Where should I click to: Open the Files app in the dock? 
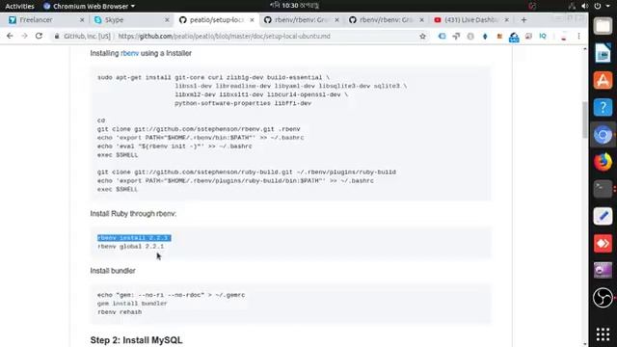point(603,26)
